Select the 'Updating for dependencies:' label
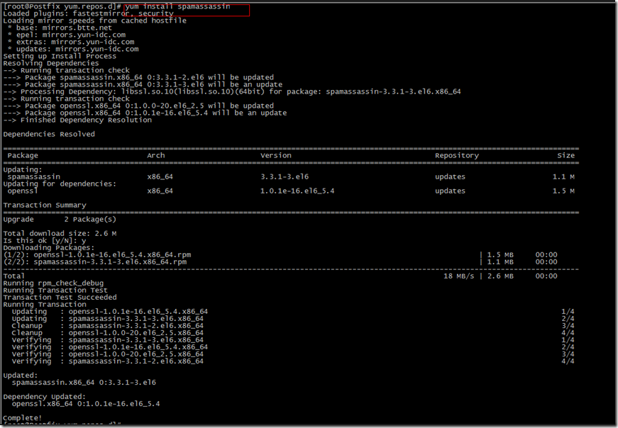 click(60, 184)
